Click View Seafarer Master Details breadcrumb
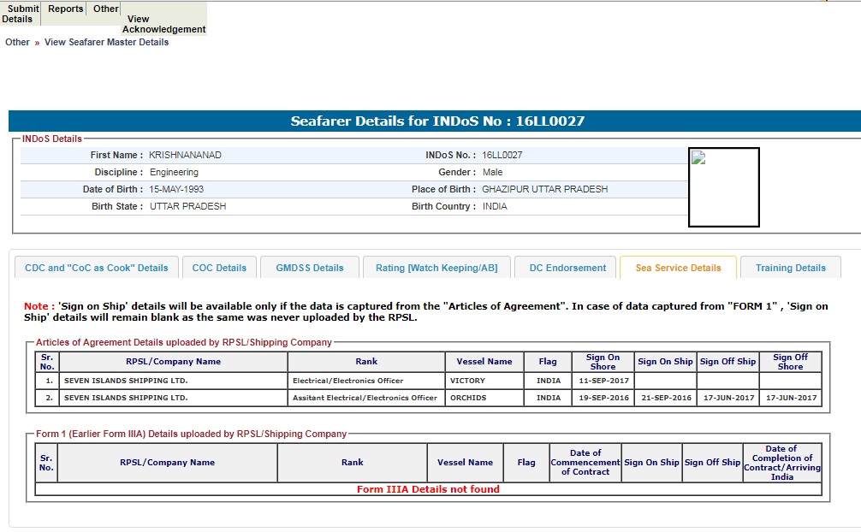This screenshot has height=532, width=861. click(106, 42)
